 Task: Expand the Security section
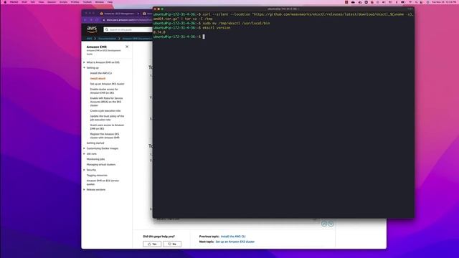coord(85,170)
